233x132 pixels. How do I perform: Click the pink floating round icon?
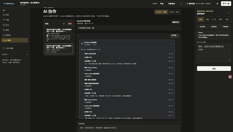[230, 77]
